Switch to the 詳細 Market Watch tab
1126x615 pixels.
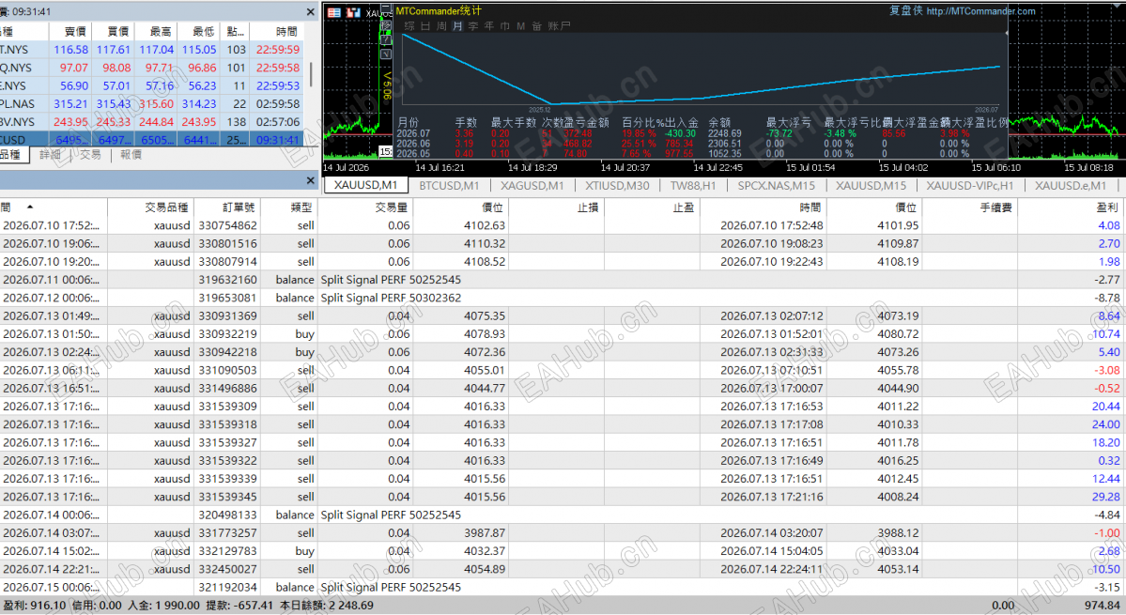[50, 155]
